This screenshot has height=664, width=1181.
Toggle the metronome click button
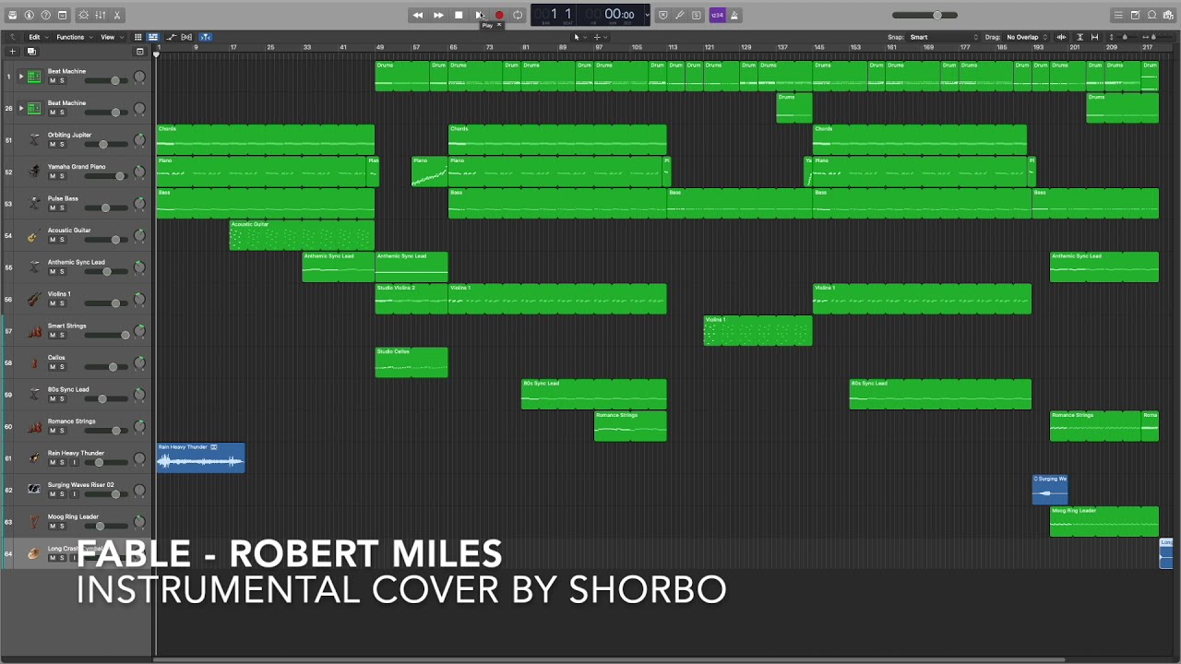coord(734,15)
